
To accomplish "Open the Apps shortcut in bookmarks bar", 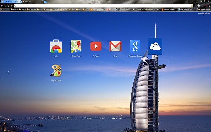I will coord(5,9).
